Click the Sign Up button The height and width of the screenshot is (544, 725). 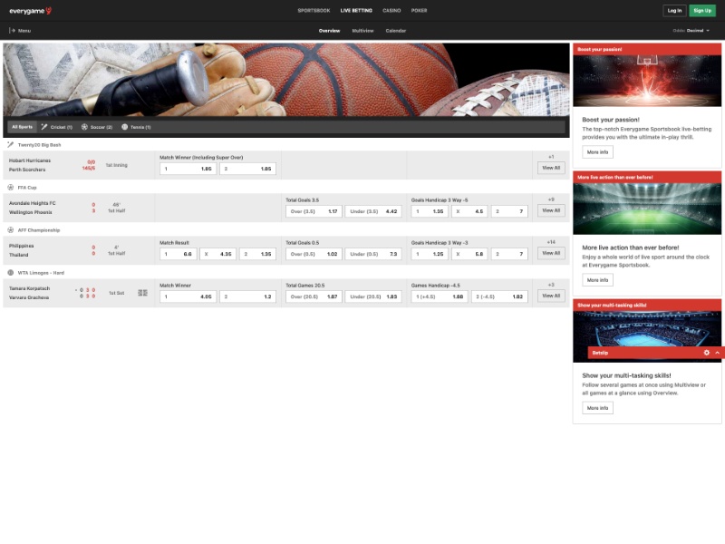[x=701, y=11]
